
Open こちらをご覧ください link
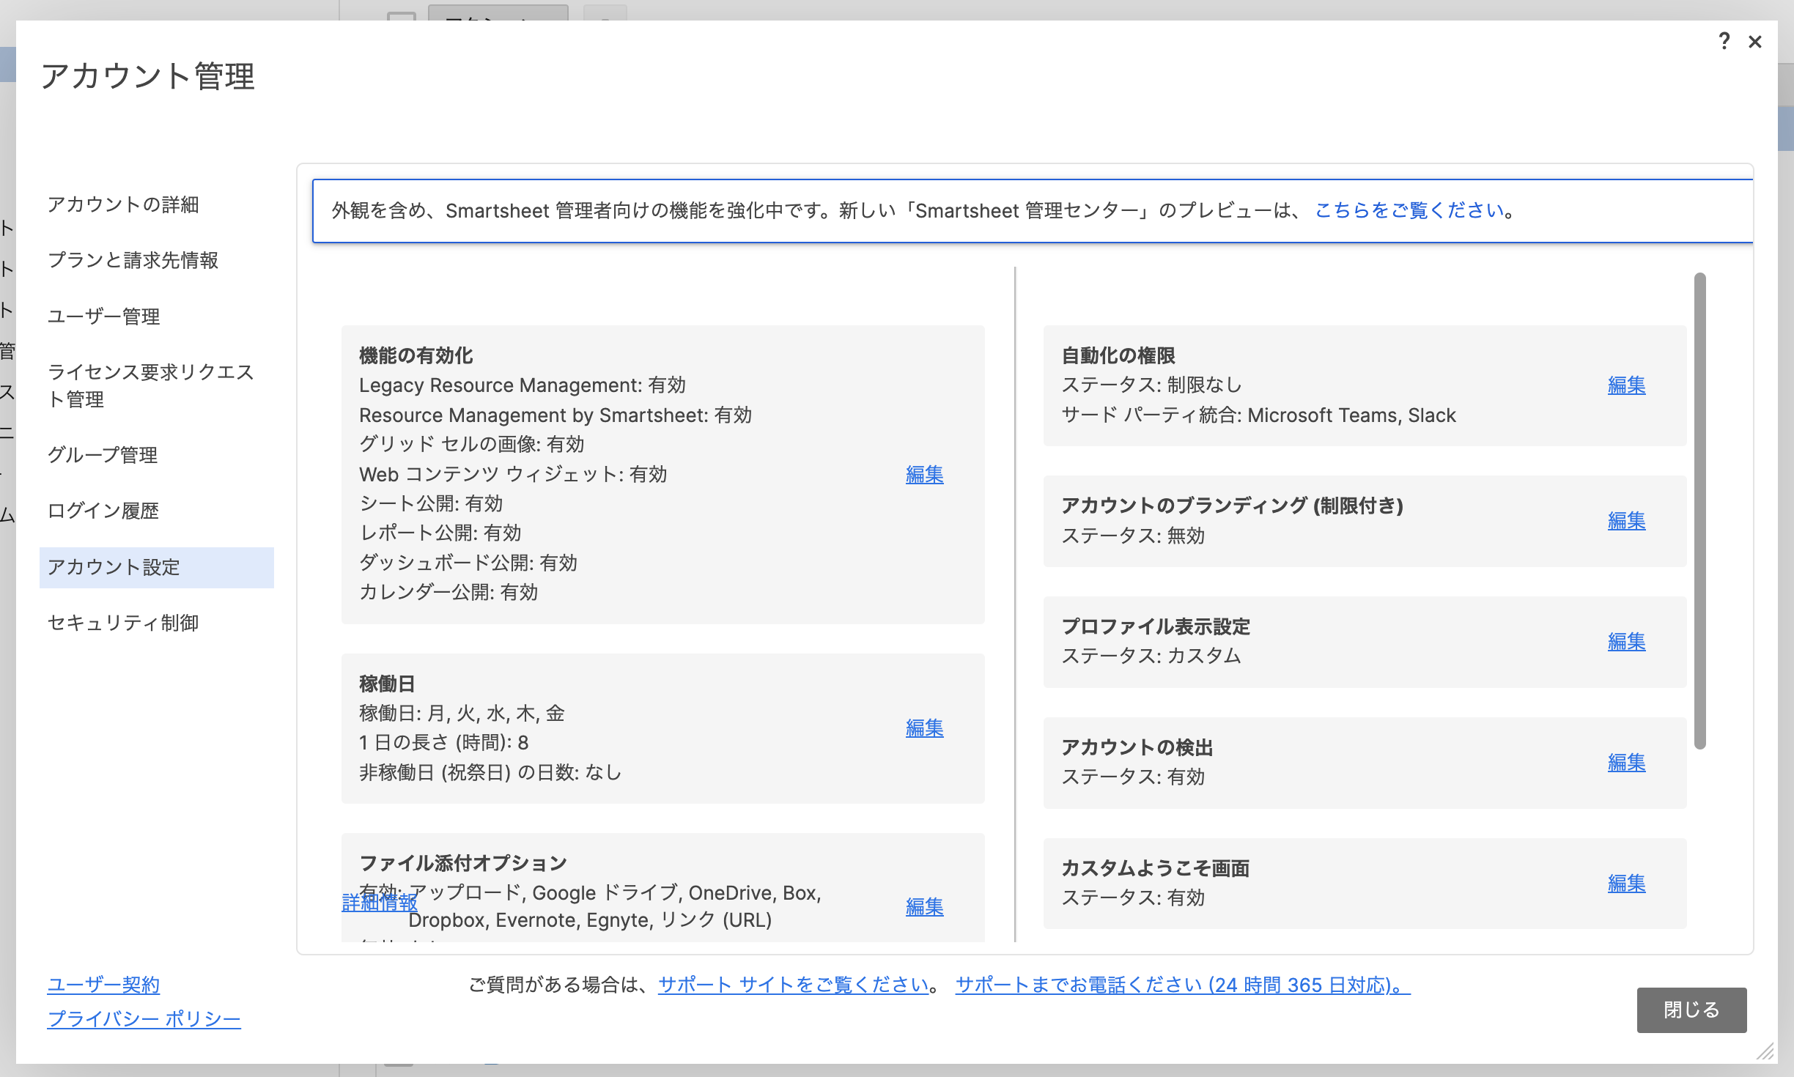[1411, 210]
